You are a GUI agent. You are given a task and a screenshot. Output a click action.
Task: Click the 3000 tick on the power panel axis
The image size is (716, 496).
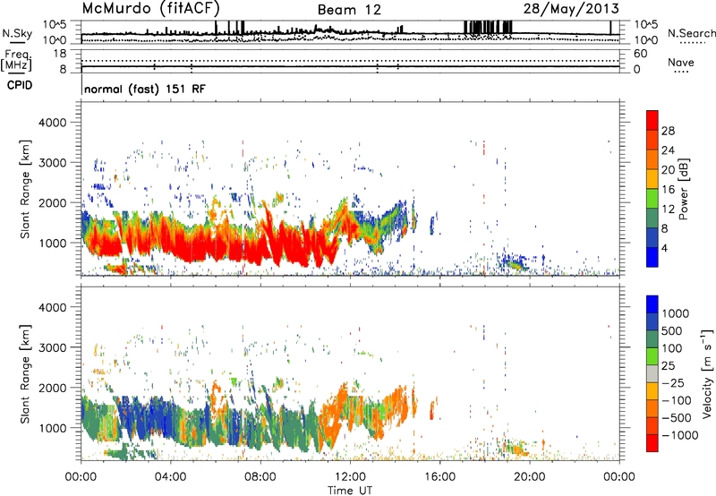pyautogui.click(x=52, y=163)
